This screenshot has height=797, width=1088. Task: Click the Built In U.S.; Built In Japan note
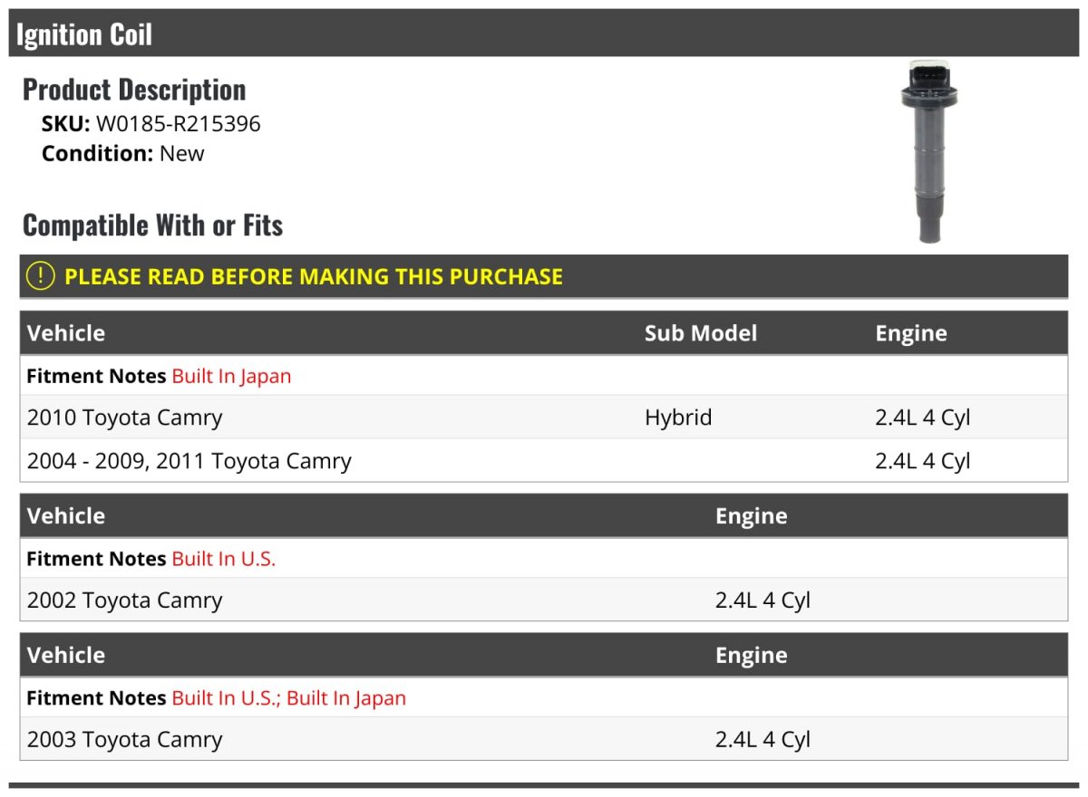coord(289,698)
